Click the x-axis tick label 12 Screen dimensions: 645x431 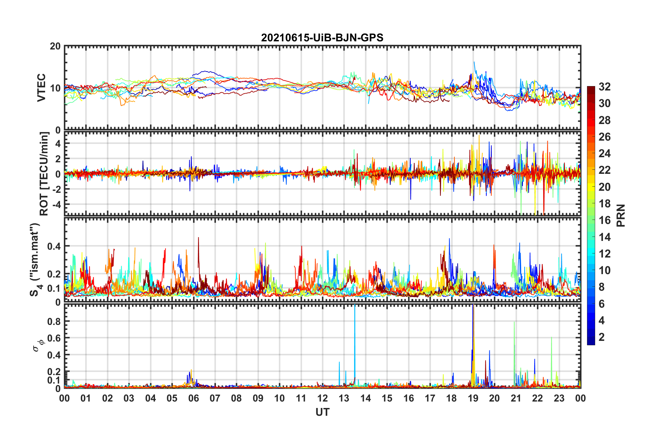click(x=322, y=398)
